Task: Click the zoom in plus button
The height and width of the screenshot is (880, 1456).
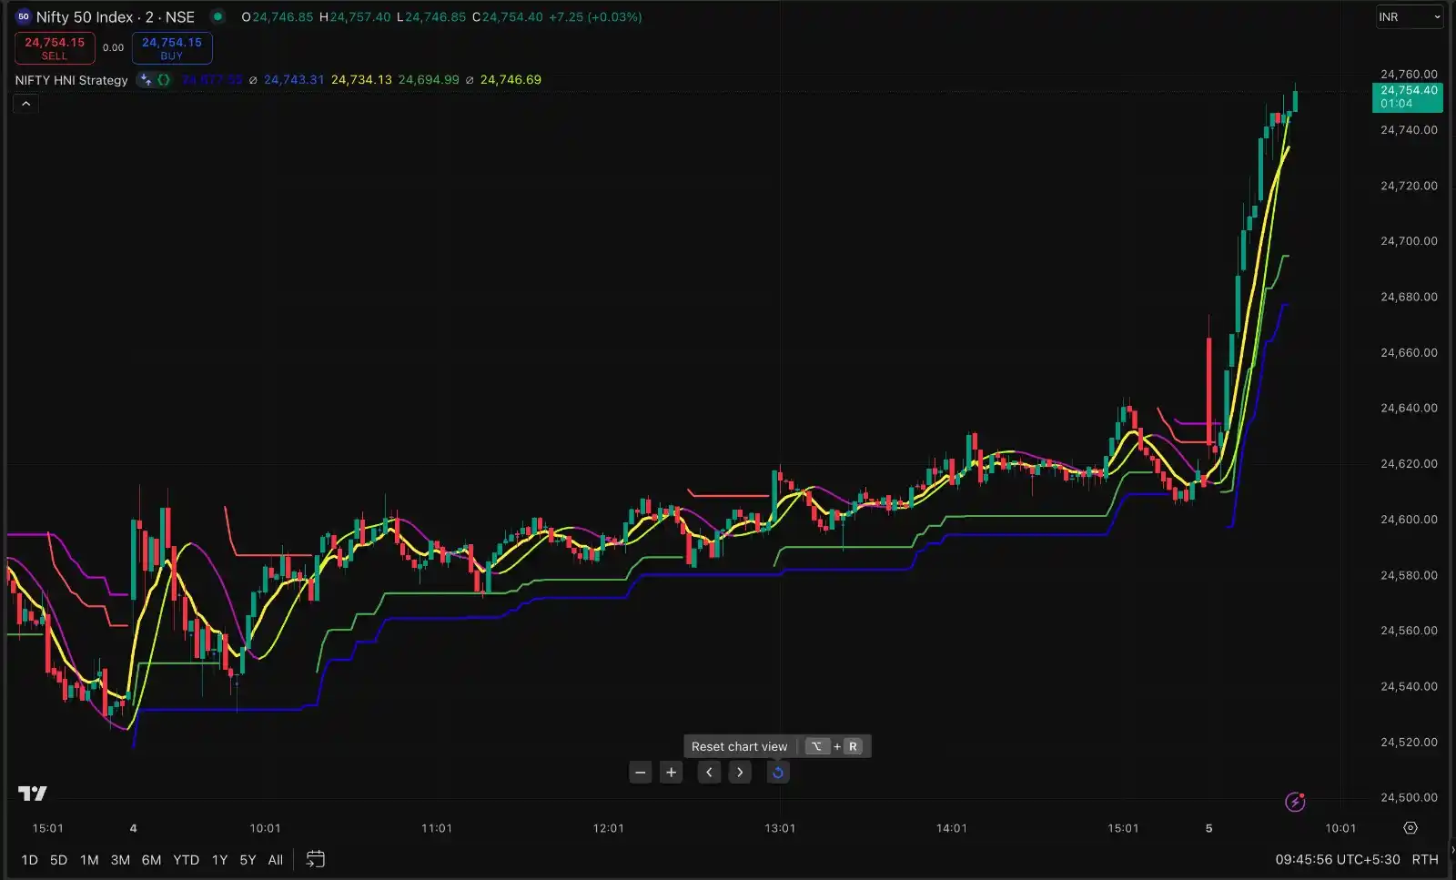Action: tap(671, 773)
